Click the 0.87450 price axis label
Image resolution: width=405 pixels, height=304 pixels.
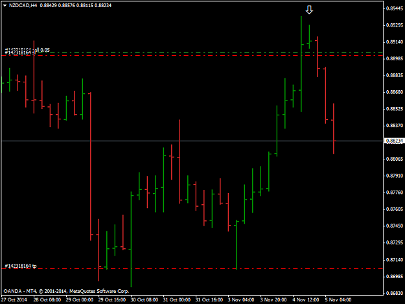[395, 226]
